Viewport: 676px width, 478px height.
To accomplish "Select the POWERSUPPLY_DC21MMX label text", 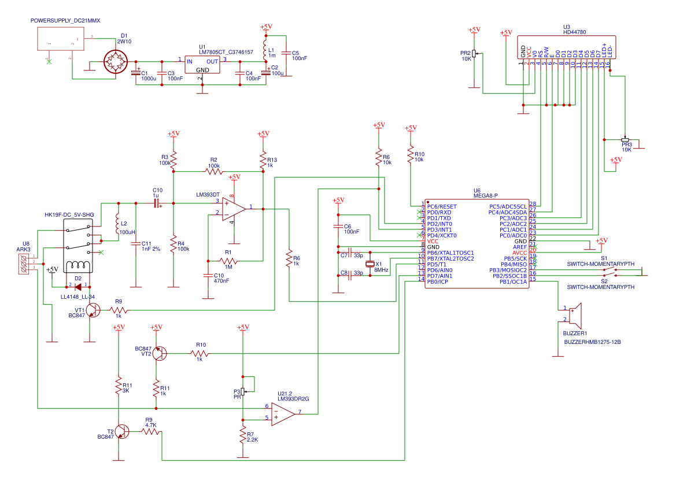I will pyautogui.click(x=65, y=20).
